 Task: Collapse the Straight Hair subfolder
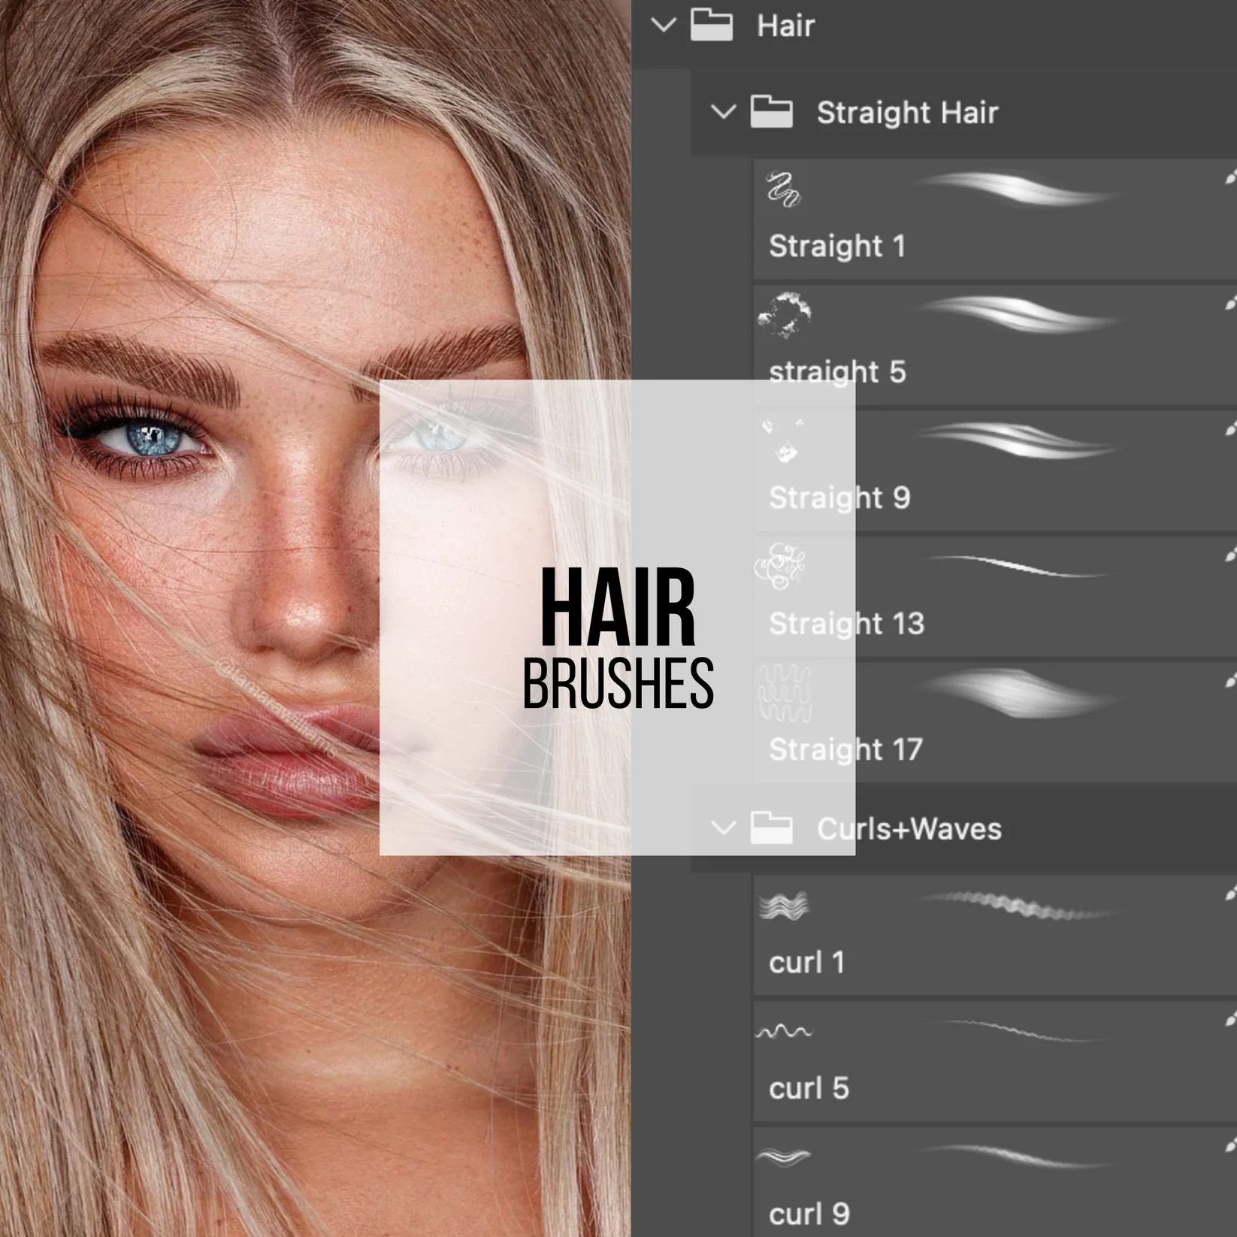point(726,113)
